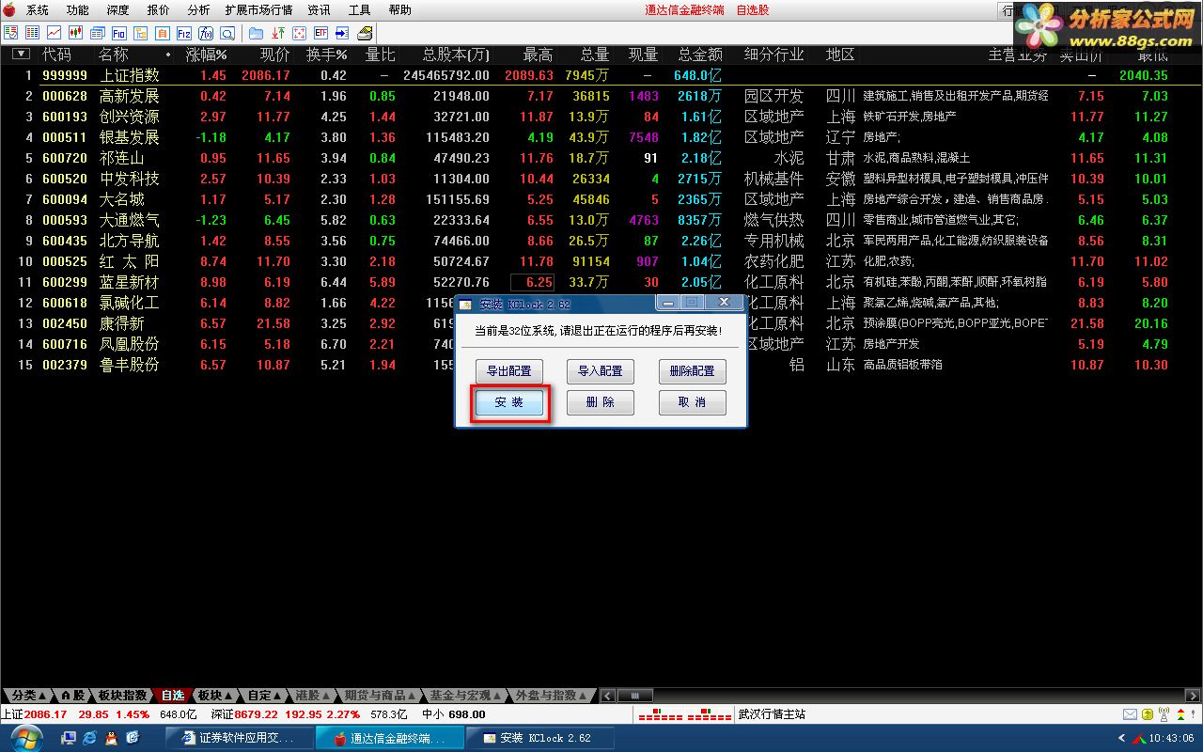Click the red-yellow-green arrows status icon
Image resolution: width=1203 pixels, height=752 pixels.
click(x=1180, y=714)
